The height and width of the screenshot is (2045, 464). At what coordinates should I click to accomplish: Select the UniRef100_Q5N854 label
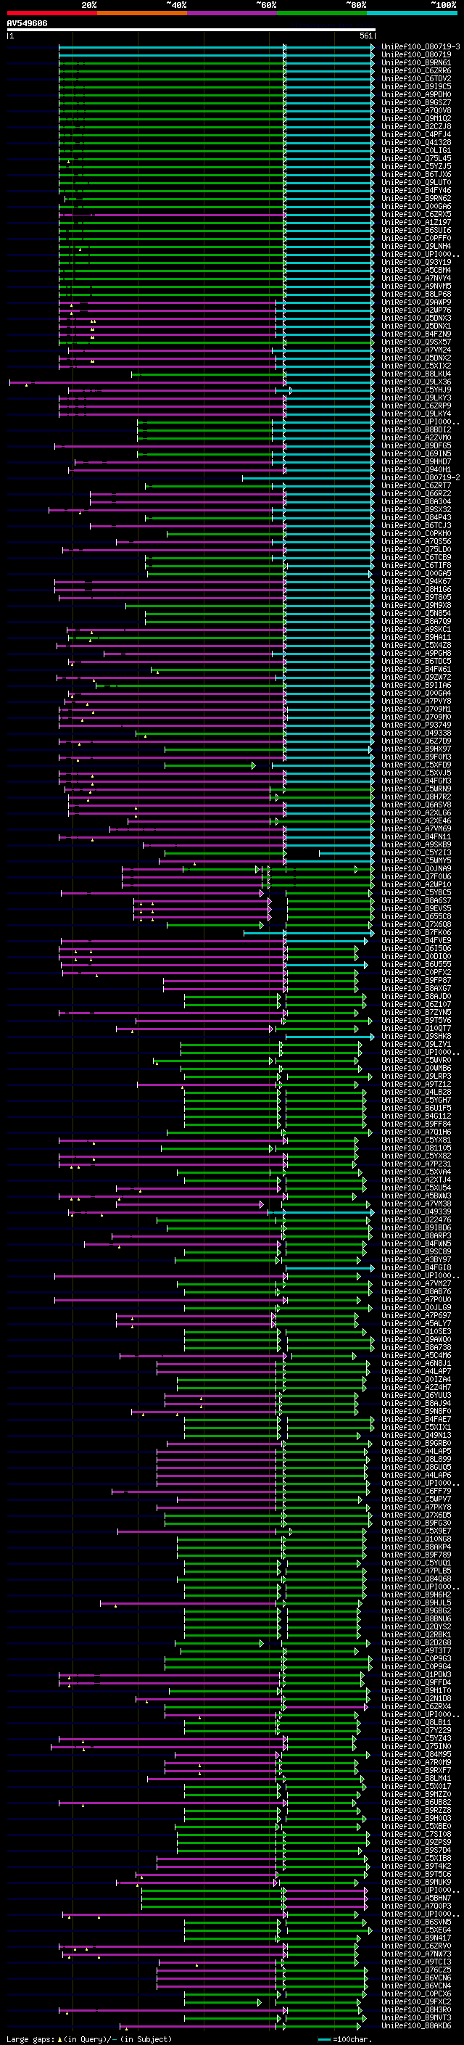tap(416, 614)
